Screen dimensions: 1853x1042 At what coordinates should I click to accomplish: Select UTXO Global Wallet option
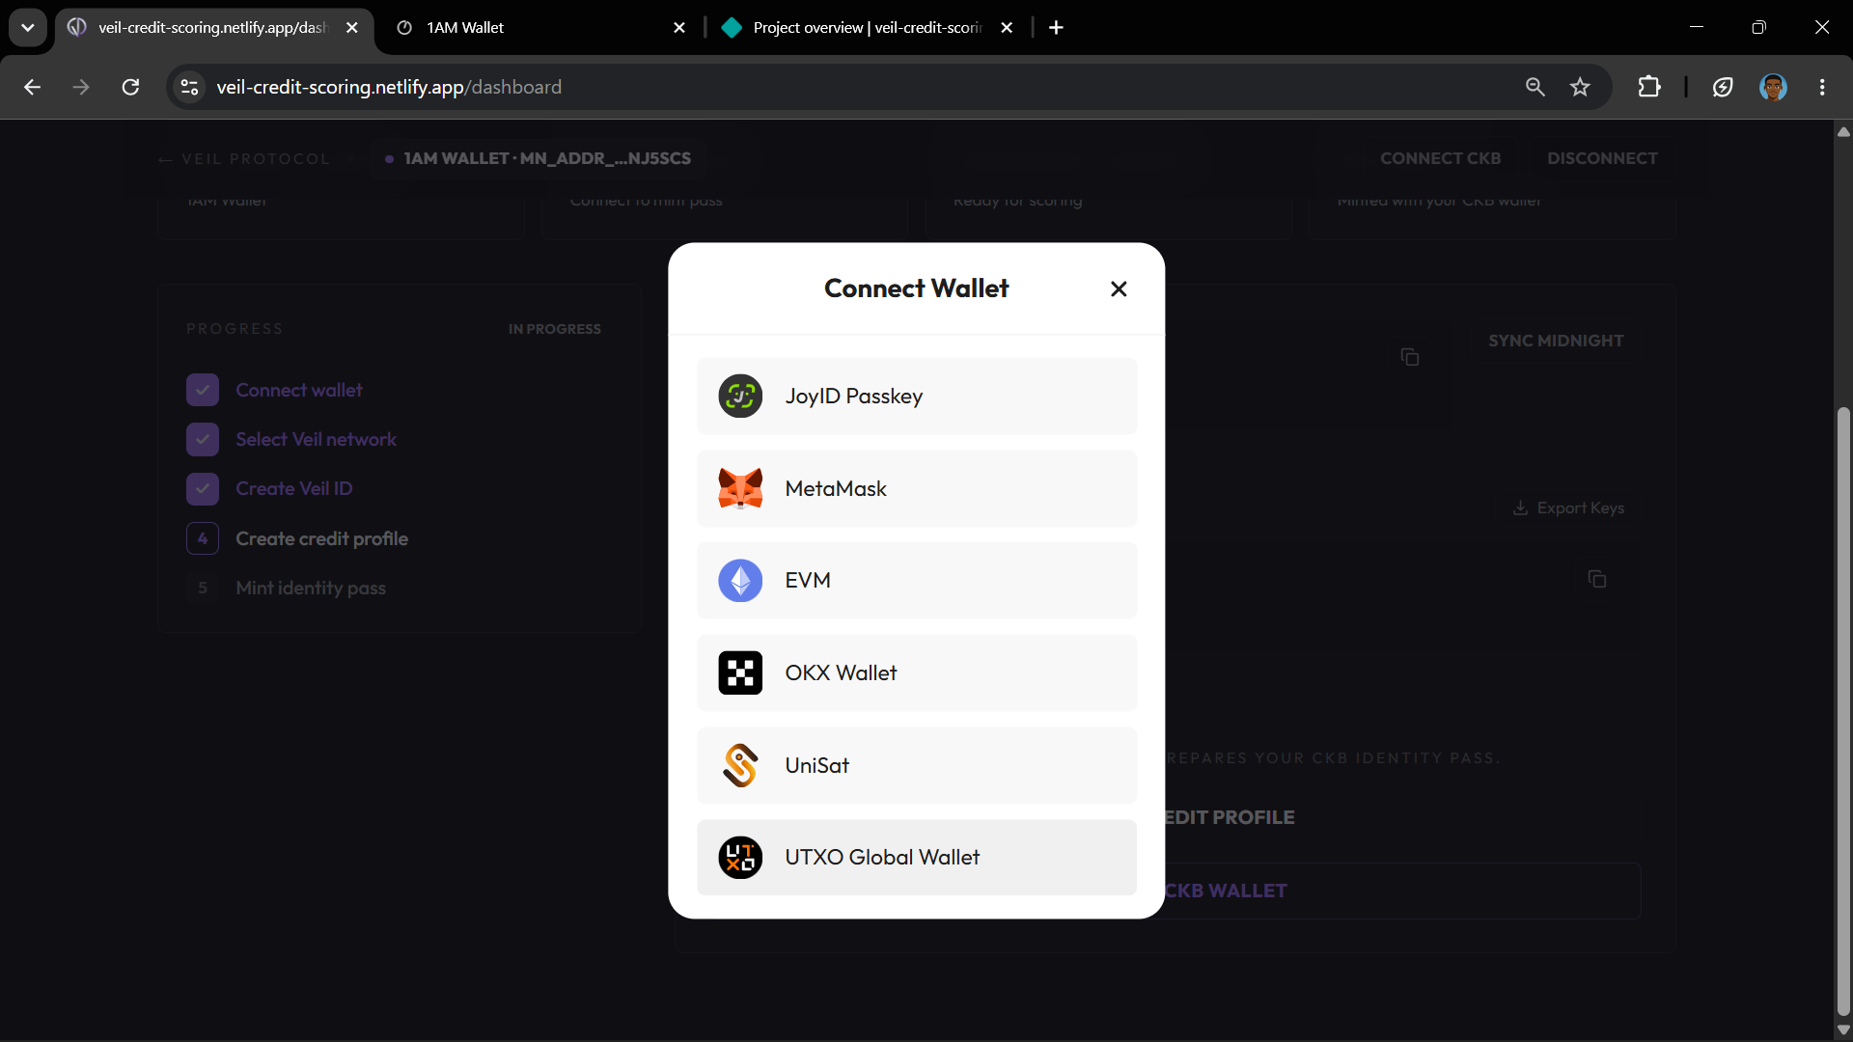[917, 857]
